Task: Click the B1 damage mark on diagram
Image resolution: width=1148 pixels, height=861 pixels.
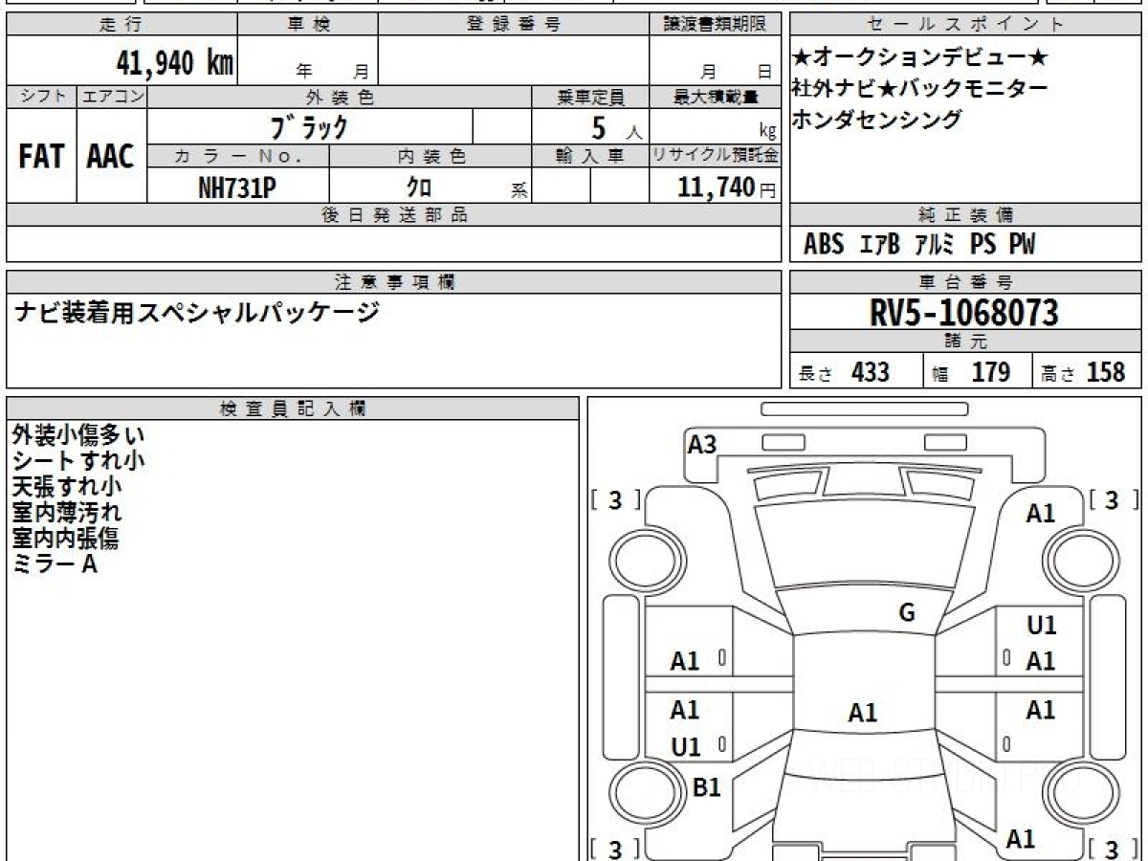Action: coord(706,787)
